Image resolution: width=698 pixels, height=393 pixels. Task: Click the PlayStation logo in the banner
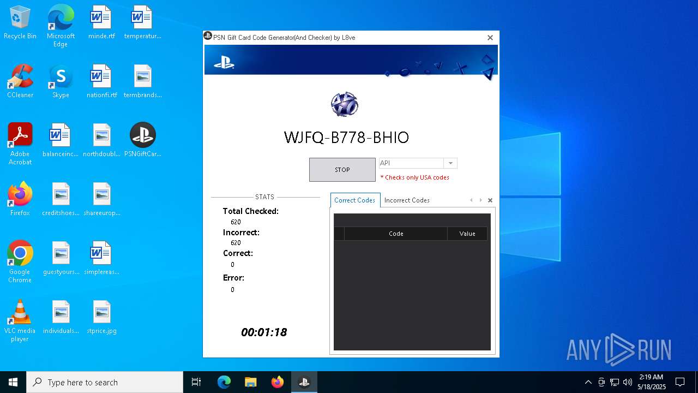click(x=224, y=62)
